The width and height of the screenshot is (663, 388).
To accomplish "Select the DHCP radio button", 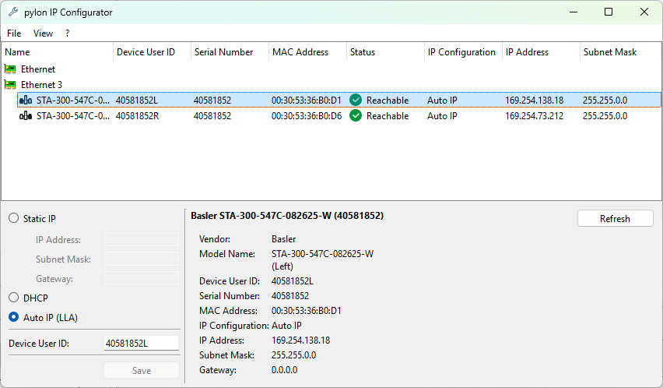I will click(13, 298).
